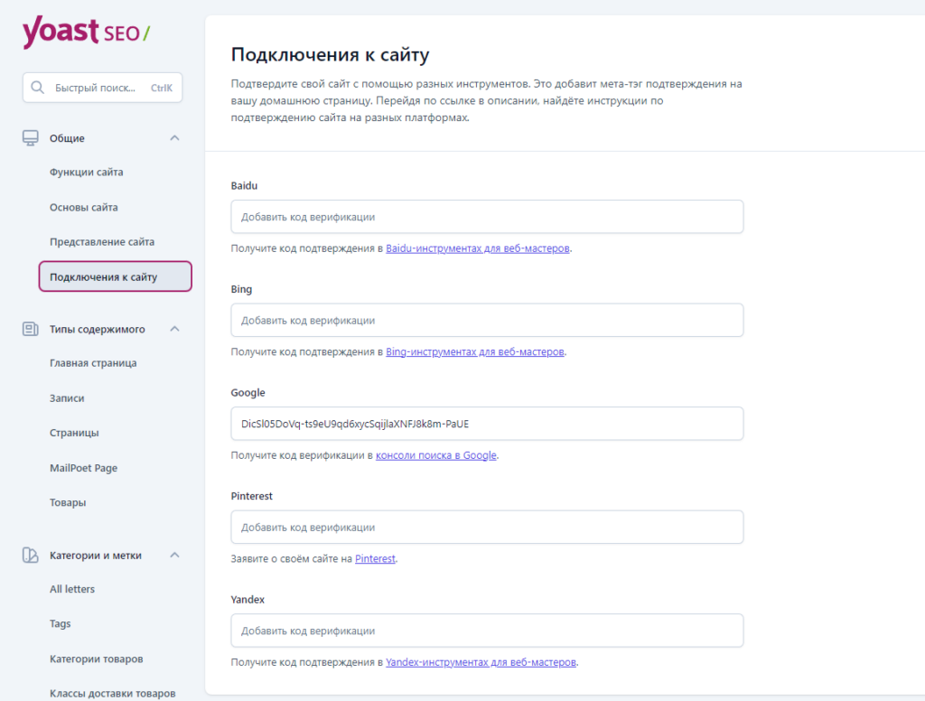Collapse the Категории и метки chevron
Image resolution: width=925 pixels, height=701 pixels.
coord(174,555)
